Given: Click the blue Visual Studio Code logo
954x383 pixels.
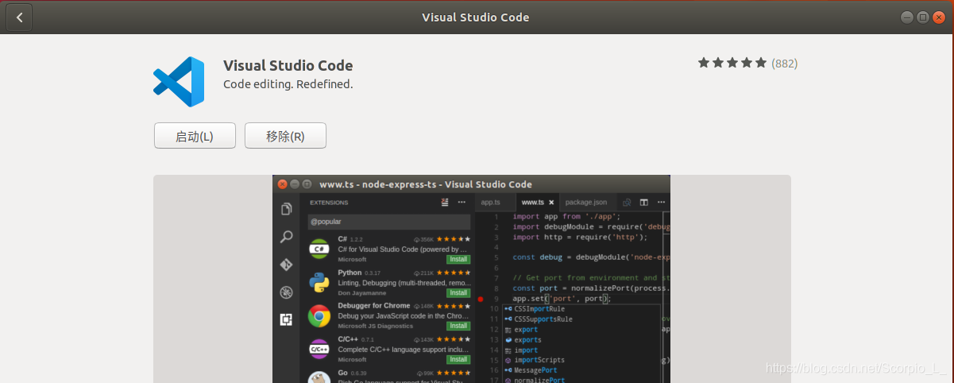Looking at the screenshot, I should click(179, 81).
